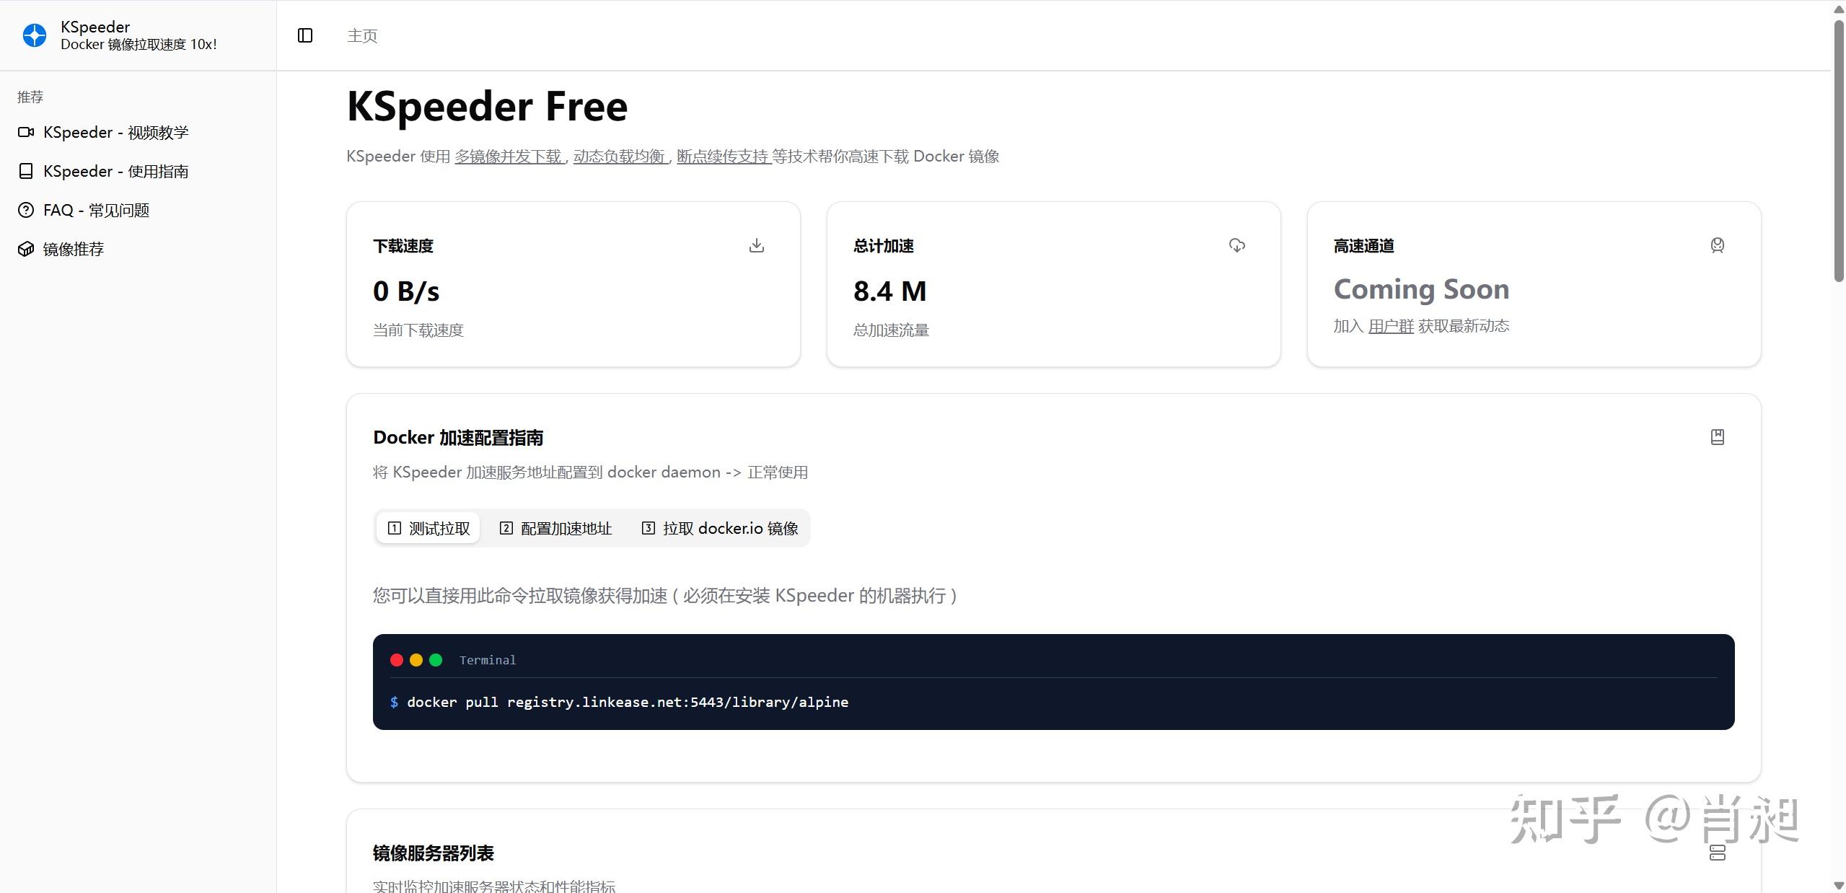Toggle the sidebar collapse icon
The image size is (1846, 893).
(304, 35)
